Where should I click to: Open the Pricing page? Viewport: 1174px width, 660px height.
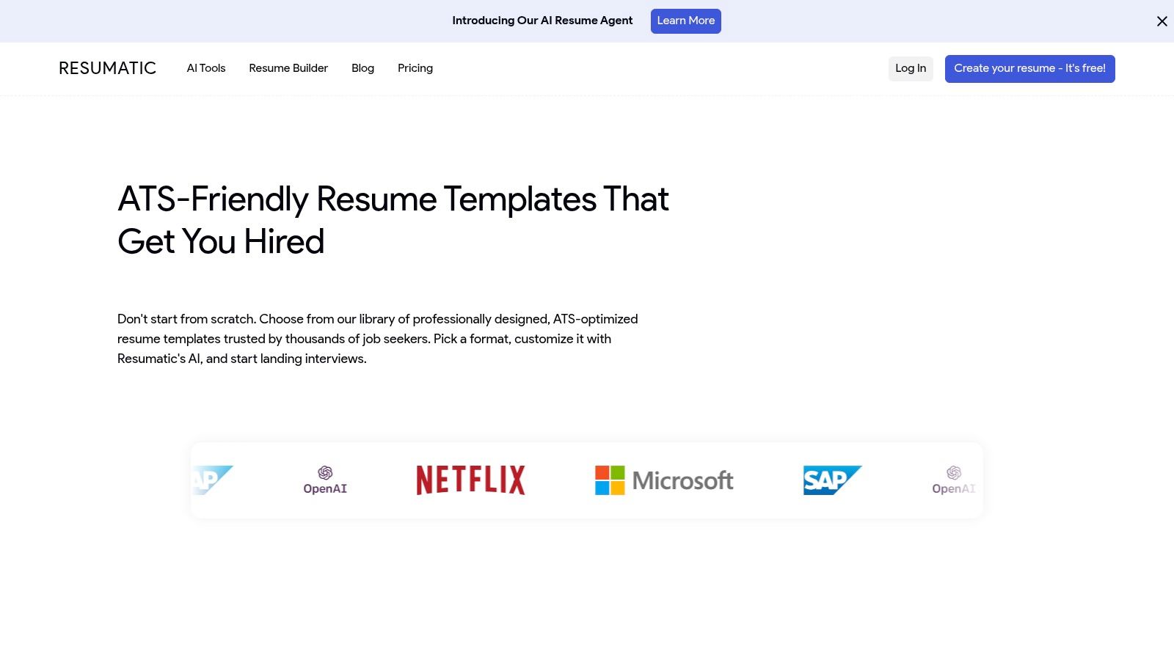[415, 68]
